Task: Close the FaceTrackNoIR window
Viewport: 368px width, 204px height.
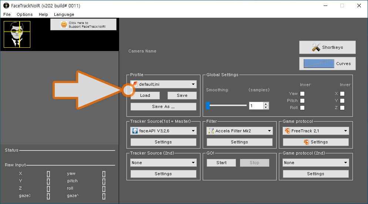Action: (359, 6)
